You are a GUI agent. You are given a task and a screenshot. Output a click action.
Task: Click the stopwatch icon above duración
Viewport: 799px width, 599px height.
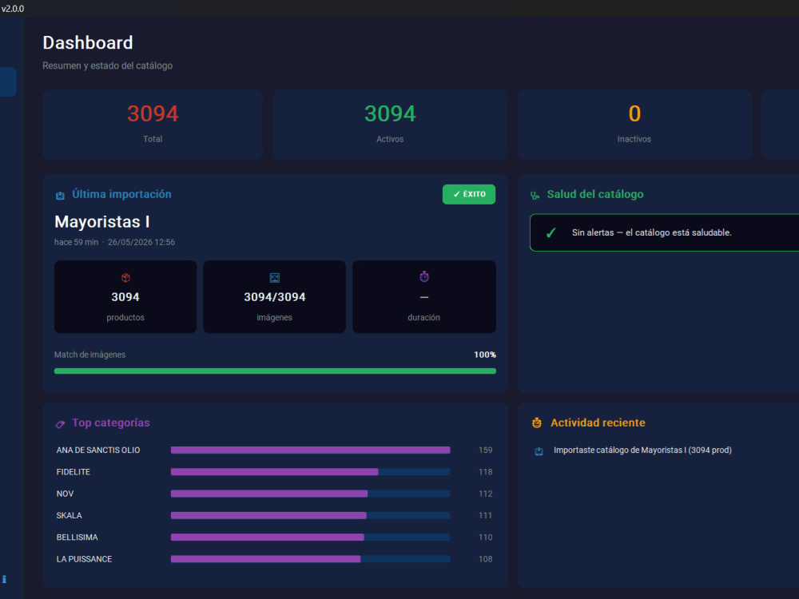pos(424,276)
